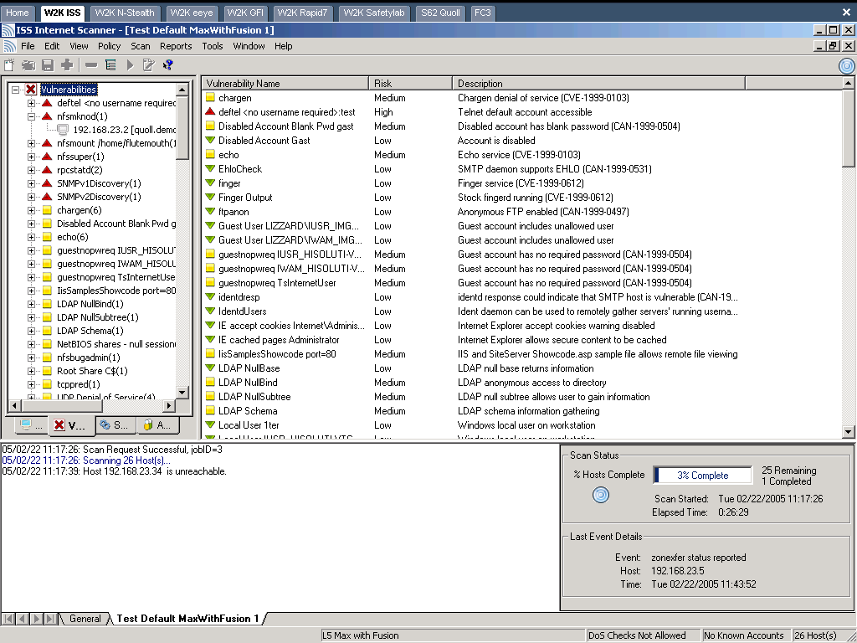Switch to the S62 Quoll tab
The height and width of the screenshot is (643, 857).
point(440,13)
